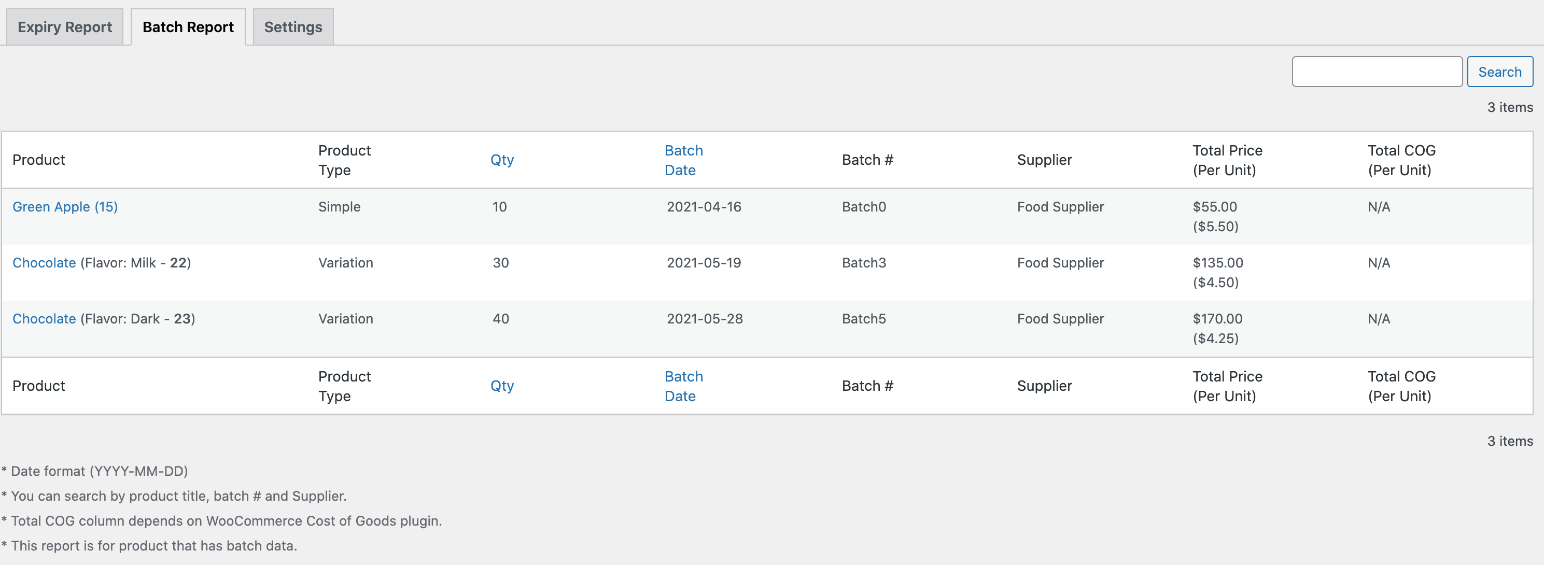Open the Green Apple product page
This screenshot has width=1544, height=565.
[x=65, y=207]
